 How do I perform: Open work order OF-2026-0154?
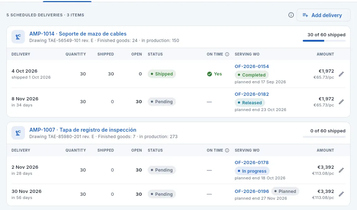(x=252, y=67)
